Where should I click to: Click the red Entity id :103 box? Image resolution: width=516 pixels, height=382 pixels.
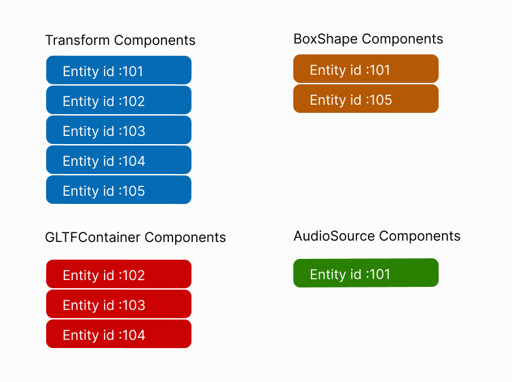point(119,305)
